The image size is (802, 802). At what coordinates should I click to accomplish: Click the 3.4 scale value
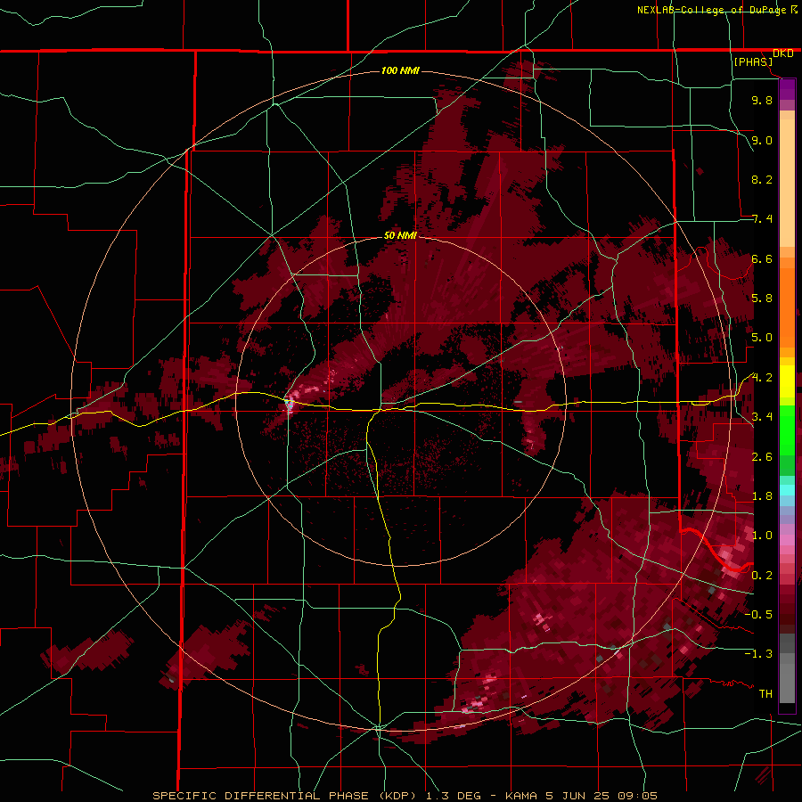(x=762, y=417)
